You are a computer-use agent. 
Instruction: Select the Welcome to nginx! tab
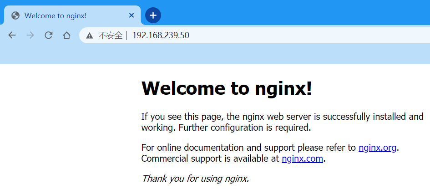tap(72, 15)
